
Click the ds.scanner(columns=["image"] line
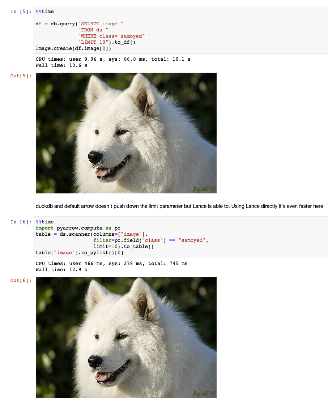(x=91, y=234)
